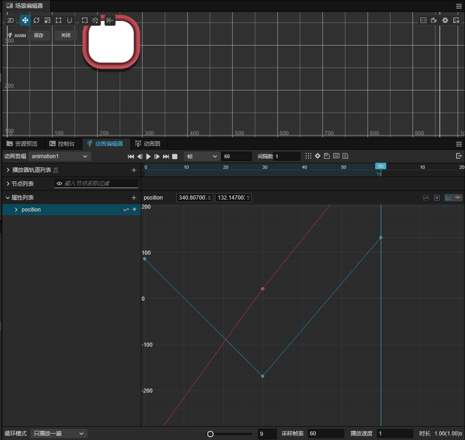Click the 1:1 reset scale icon

pos(423,20)
